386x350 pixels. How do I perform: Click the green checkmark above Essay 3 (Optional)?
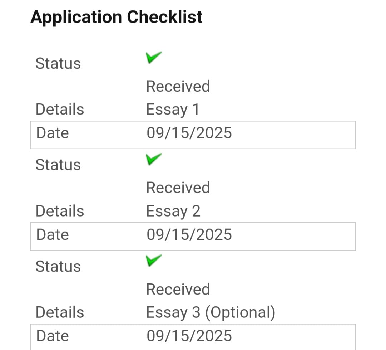click(154, 261)
